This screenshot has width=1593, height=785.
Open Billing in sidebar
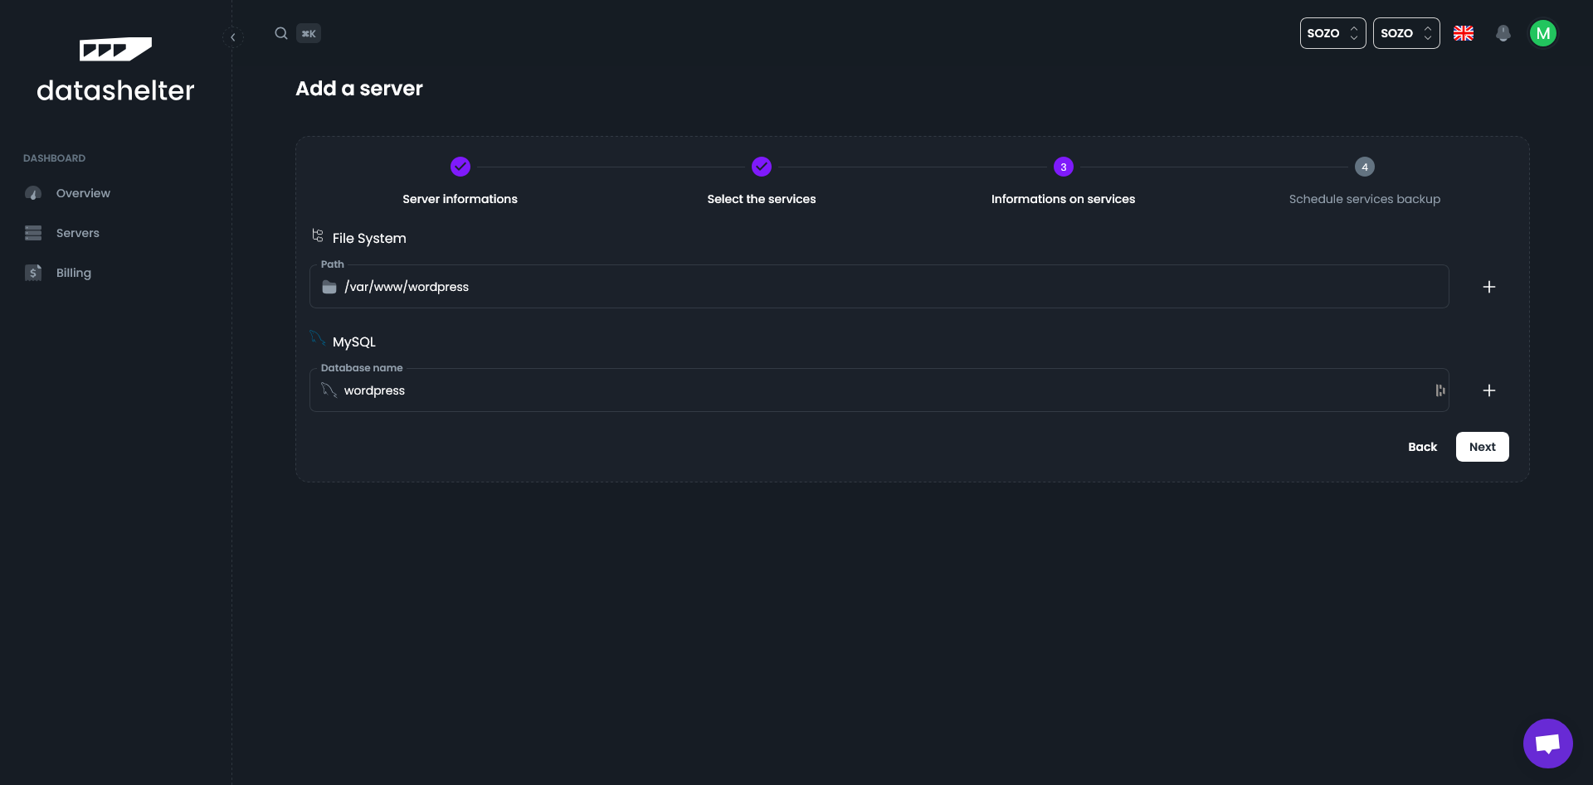pyautogui.click(x=73, y=273)
